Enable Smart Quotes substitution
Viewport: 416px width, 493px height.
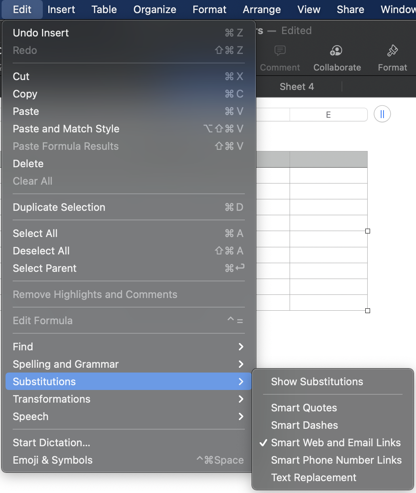click(x=304, y=408)
